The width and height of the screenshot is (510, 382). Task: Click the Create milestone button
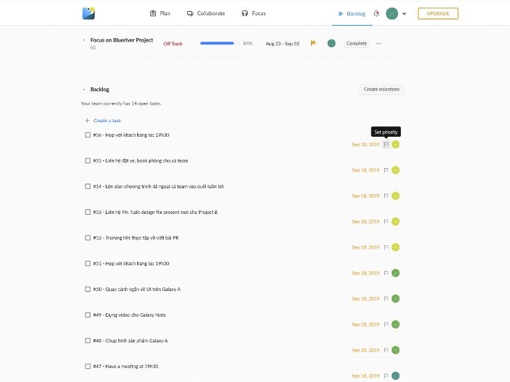381,90
